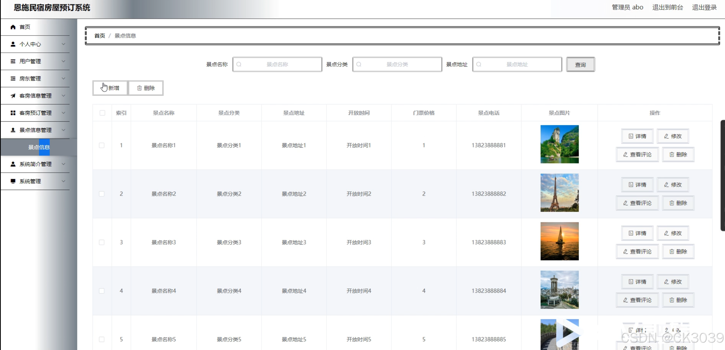The image size is (725, 350).
Task: Toggle the select-all header checkbox
Action: tap(102, 113)
